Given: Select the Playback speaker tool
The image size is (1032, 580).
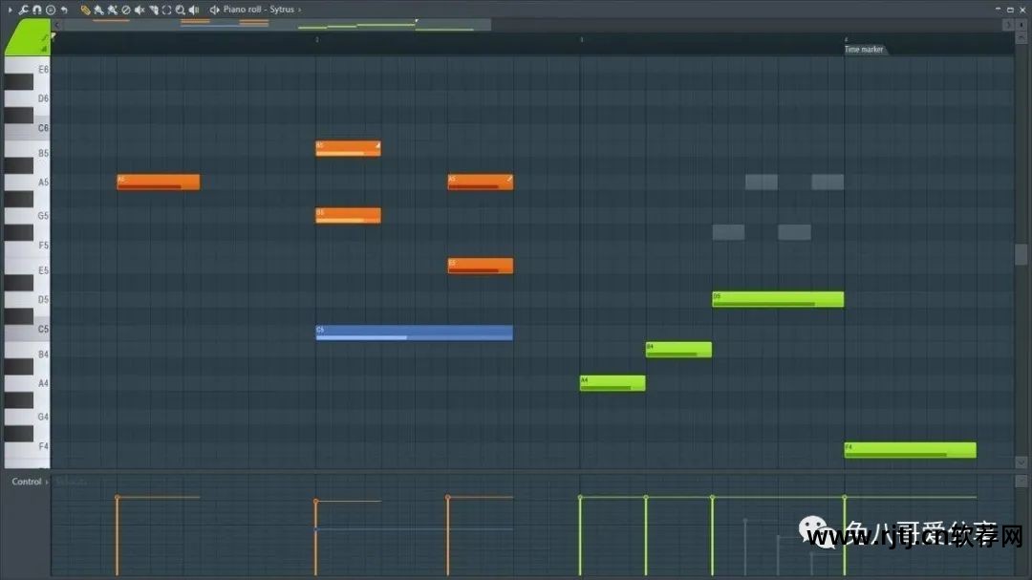Looking at the screenshot, I should coord(194,10).
